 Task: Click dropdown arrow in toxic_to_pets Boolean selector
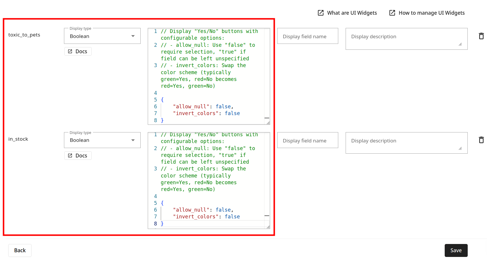(x=133, y=36)
